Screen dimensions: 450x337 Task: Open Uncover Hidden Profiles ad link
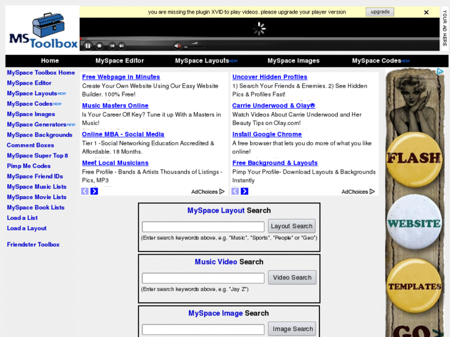[270, 77]
